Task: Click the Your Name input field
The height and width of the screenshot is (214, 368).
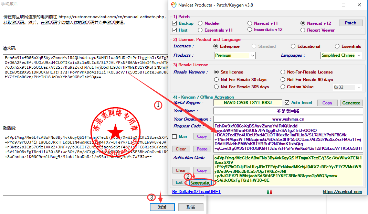Action: point(288,111)
